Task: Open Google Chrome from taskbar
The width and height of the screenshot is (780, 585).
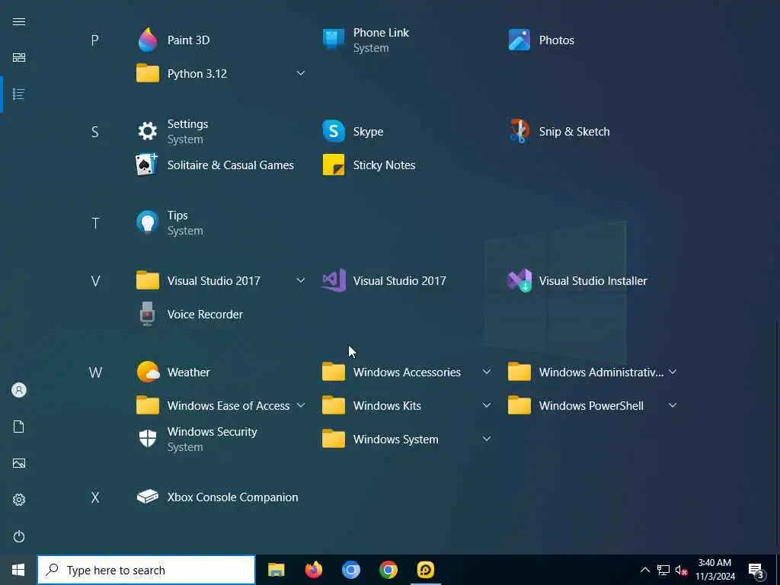Action: (x=388, y=570)
